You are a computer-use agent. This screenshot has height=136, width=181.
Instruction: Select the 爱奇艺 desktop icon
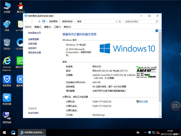tap(20, 62)
